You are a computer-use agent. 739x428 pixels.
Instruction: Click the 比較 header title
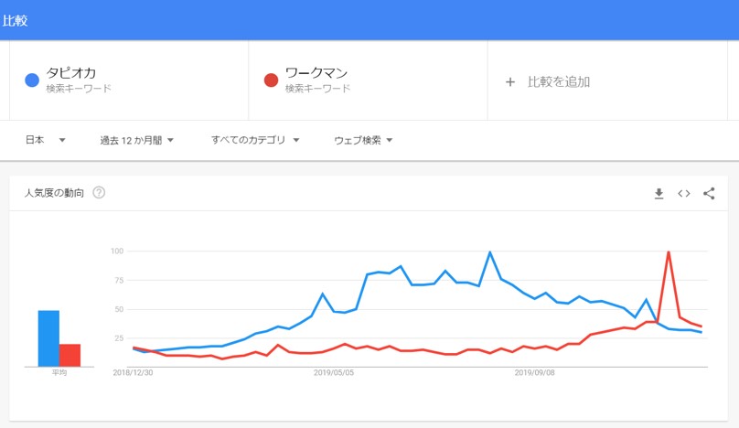[x=15, y=21]
